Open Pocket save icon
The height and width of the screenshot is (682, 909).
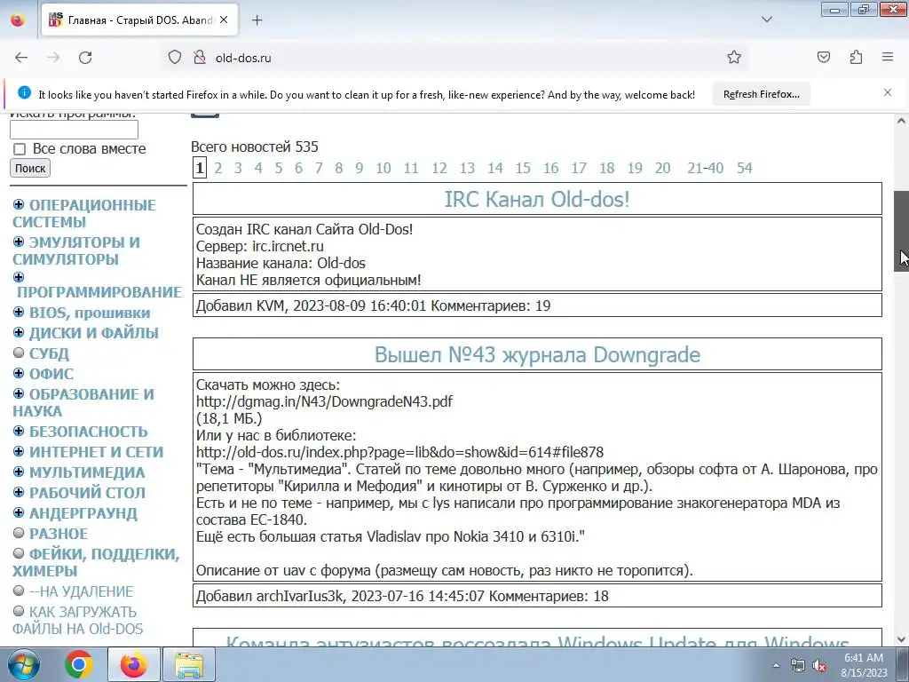click(x=823, y=57)
